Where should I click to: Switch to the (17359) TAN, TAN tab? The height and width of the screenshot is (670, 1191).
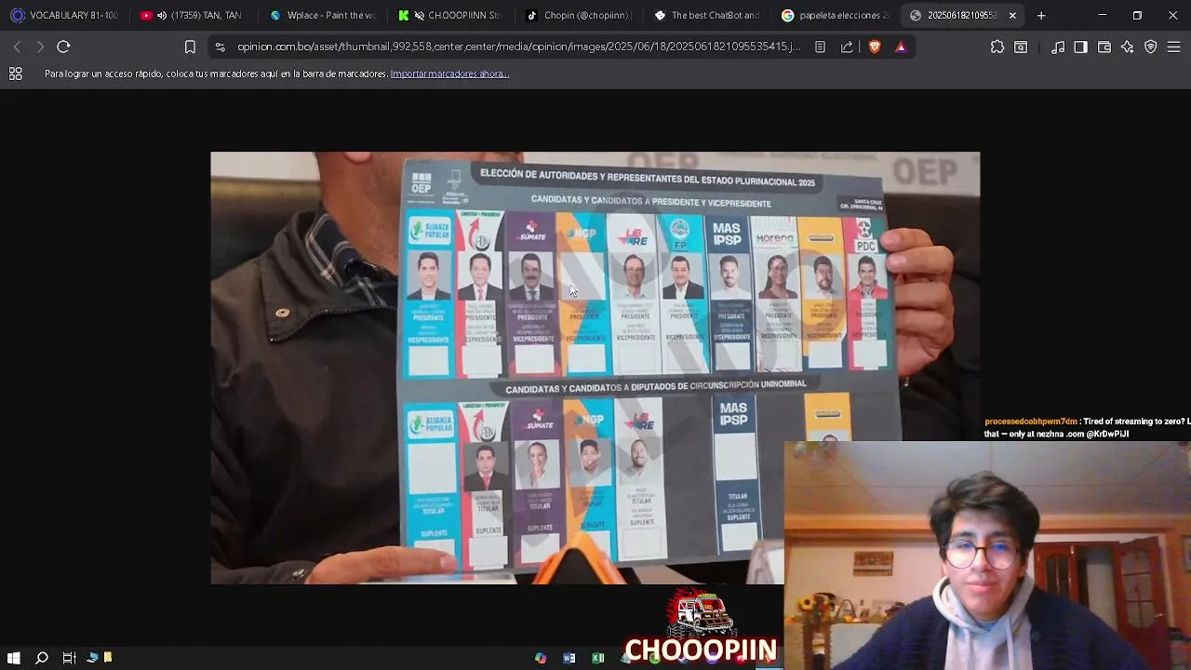pyautogui.click(x=193, y=15)
